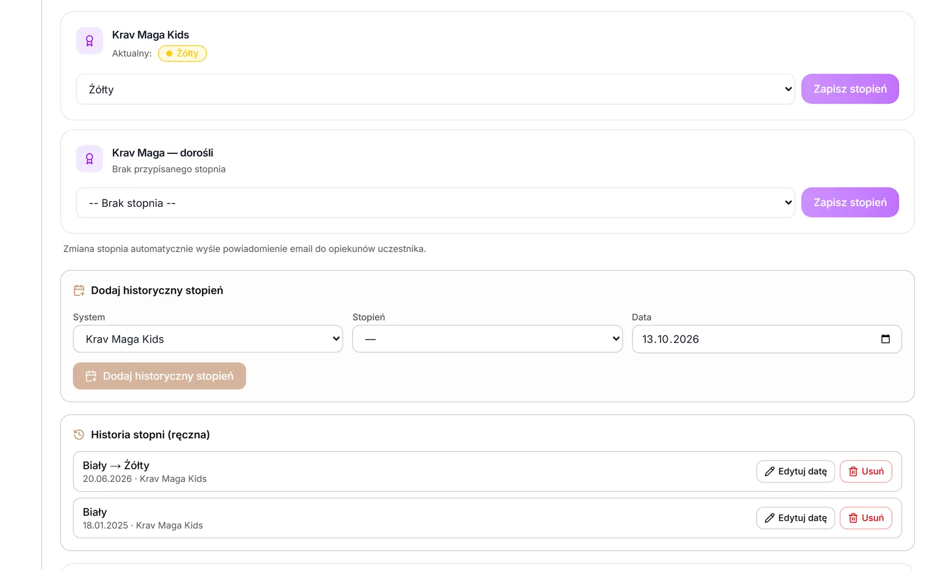Screen dimensions: 933x570
Task: Click the calendar icon beside the 'Dodaj historyczny stopień' heading
Action: 79,290
